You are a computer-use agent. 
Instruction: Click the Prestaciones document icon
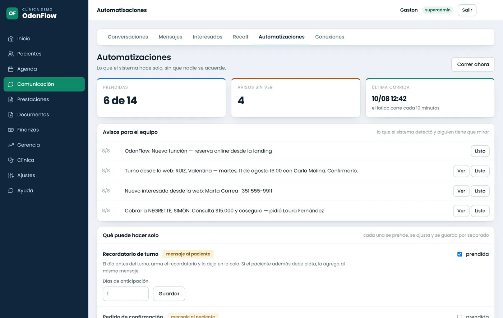11,99
